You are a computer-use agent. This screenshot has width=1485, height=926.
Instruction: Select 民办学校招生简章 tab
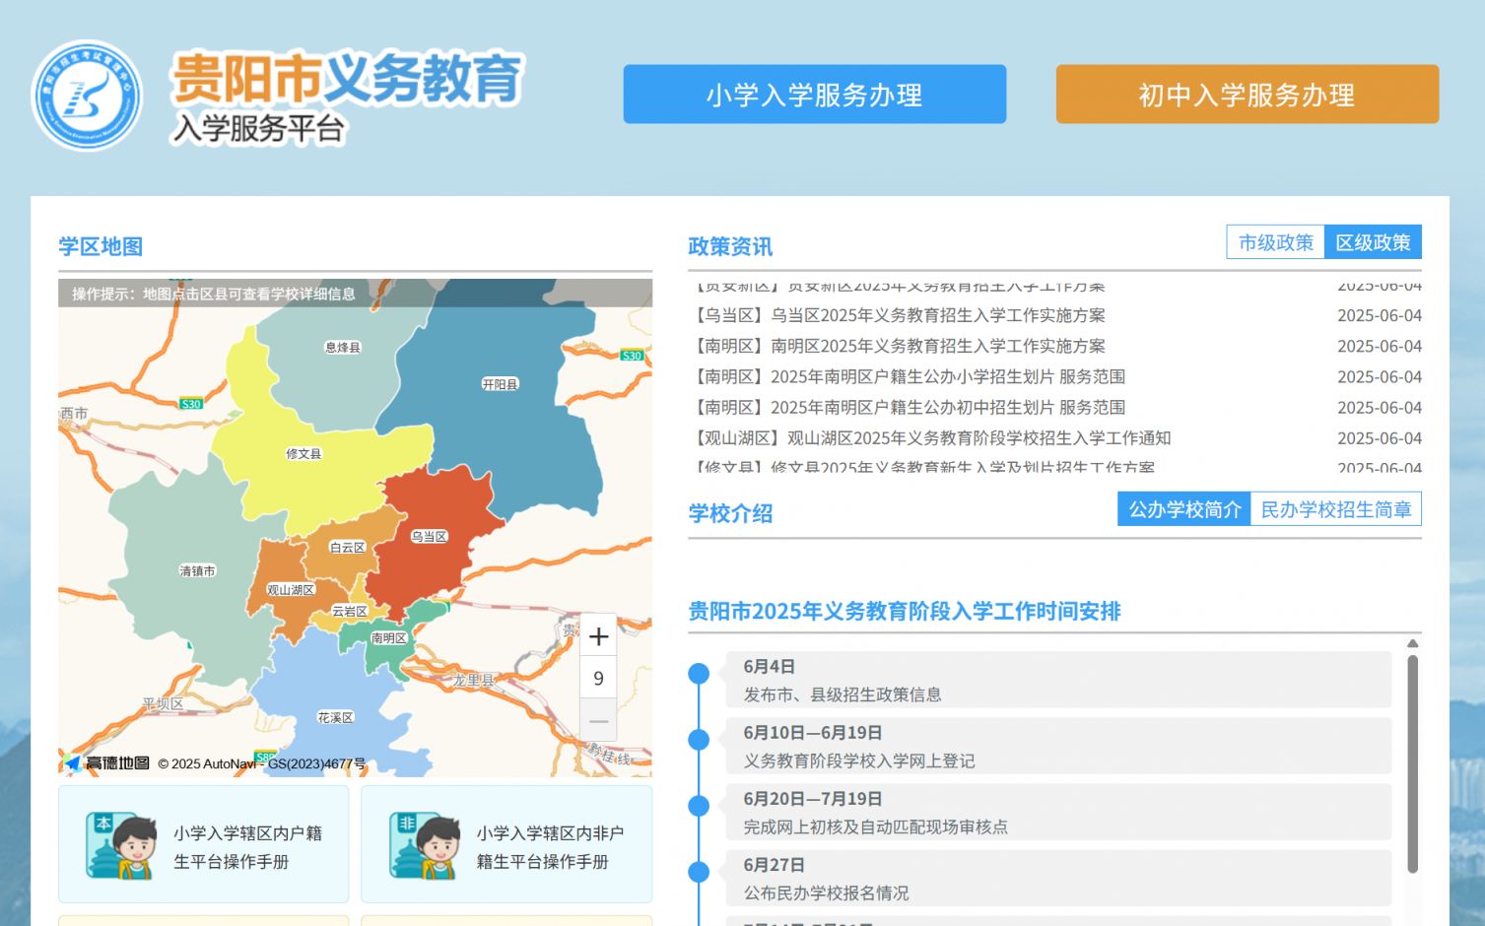coord(1336,509)
